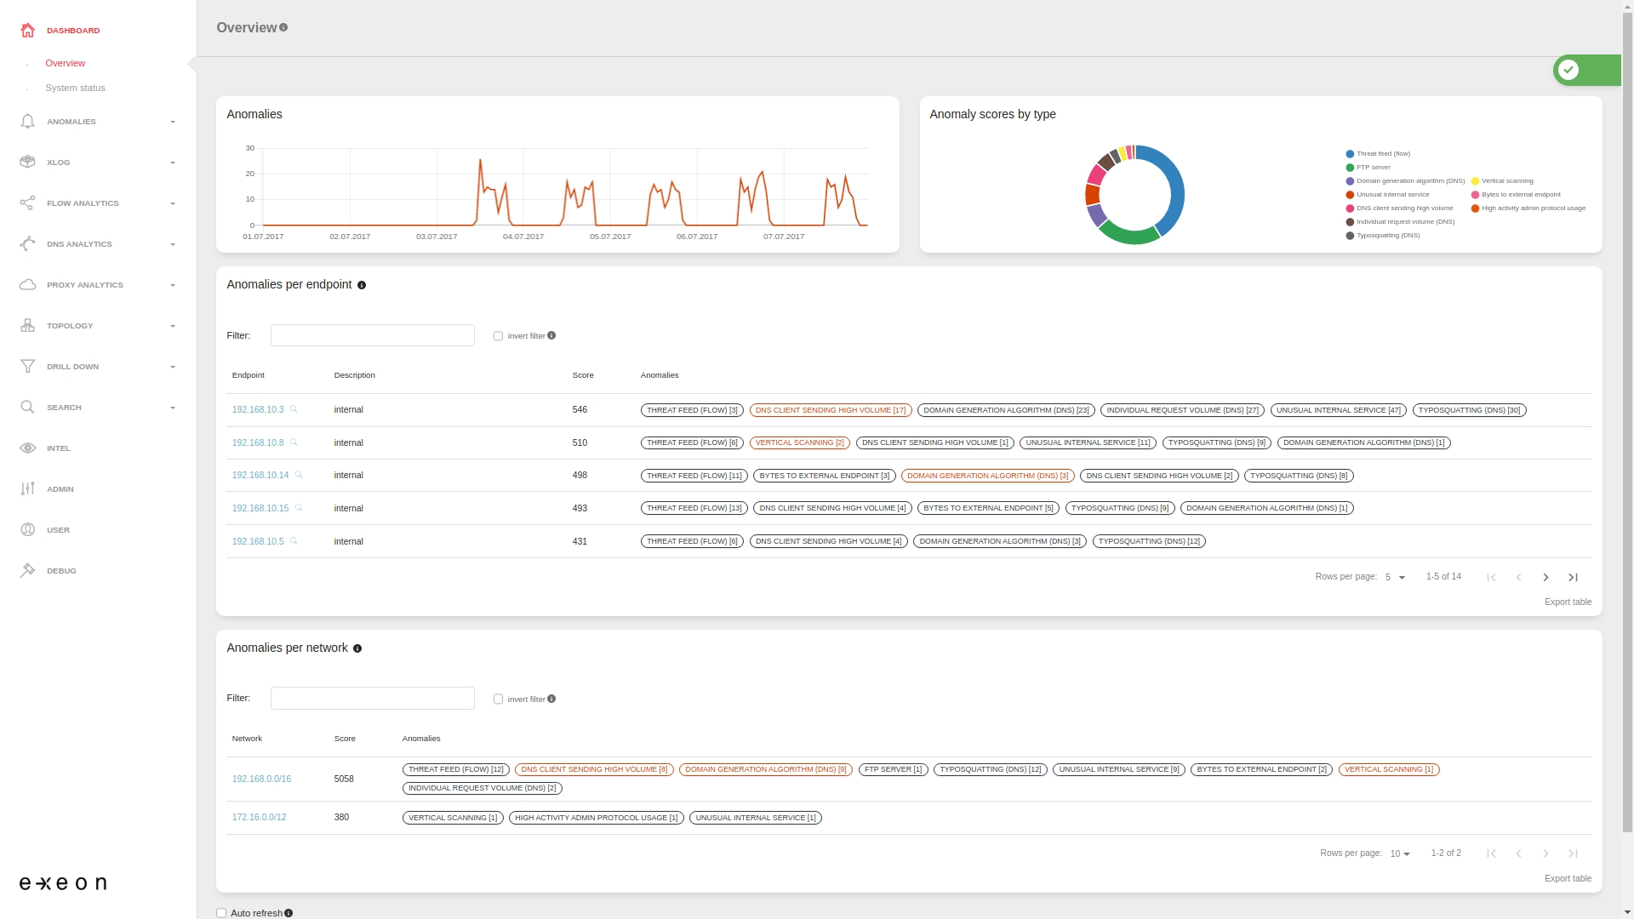The image size is (1634, 919).
Task: Click the Debug hammer icon in sidebar
Action: click(28, 571)
